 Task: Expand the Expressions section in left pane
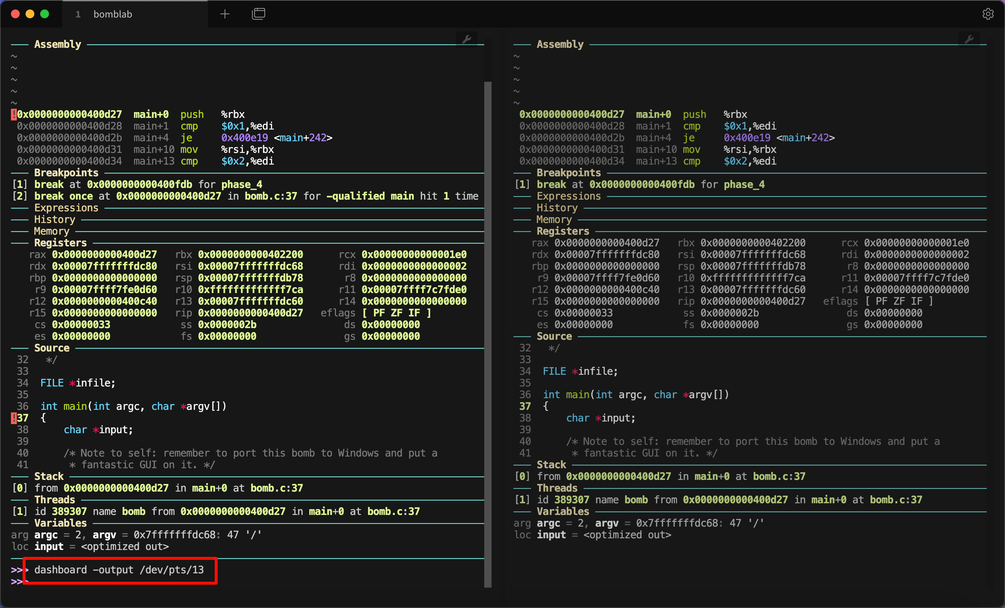coord(66,208)
